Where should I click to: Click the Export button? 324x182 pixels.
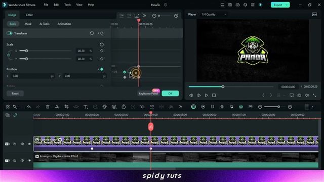[278, 5]
